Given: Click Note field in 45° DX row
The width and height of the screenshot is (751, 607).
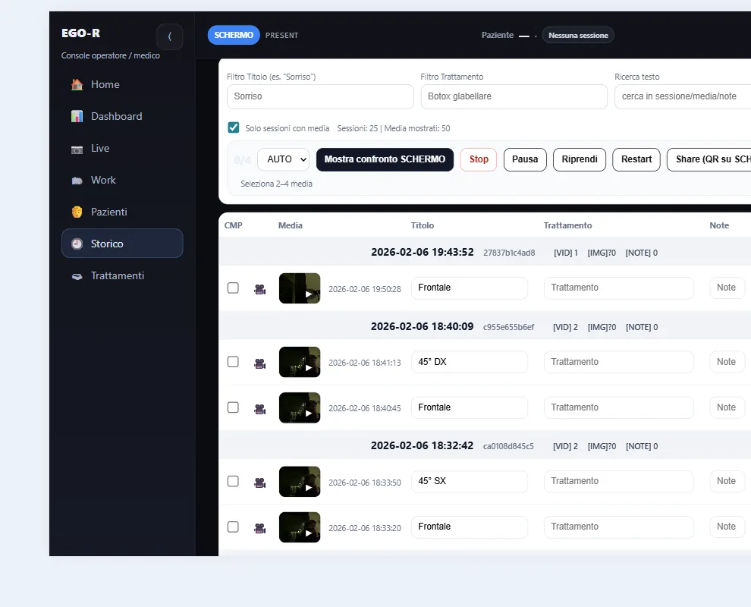Looking at the screenshot, I should click(x=727, y=362).
